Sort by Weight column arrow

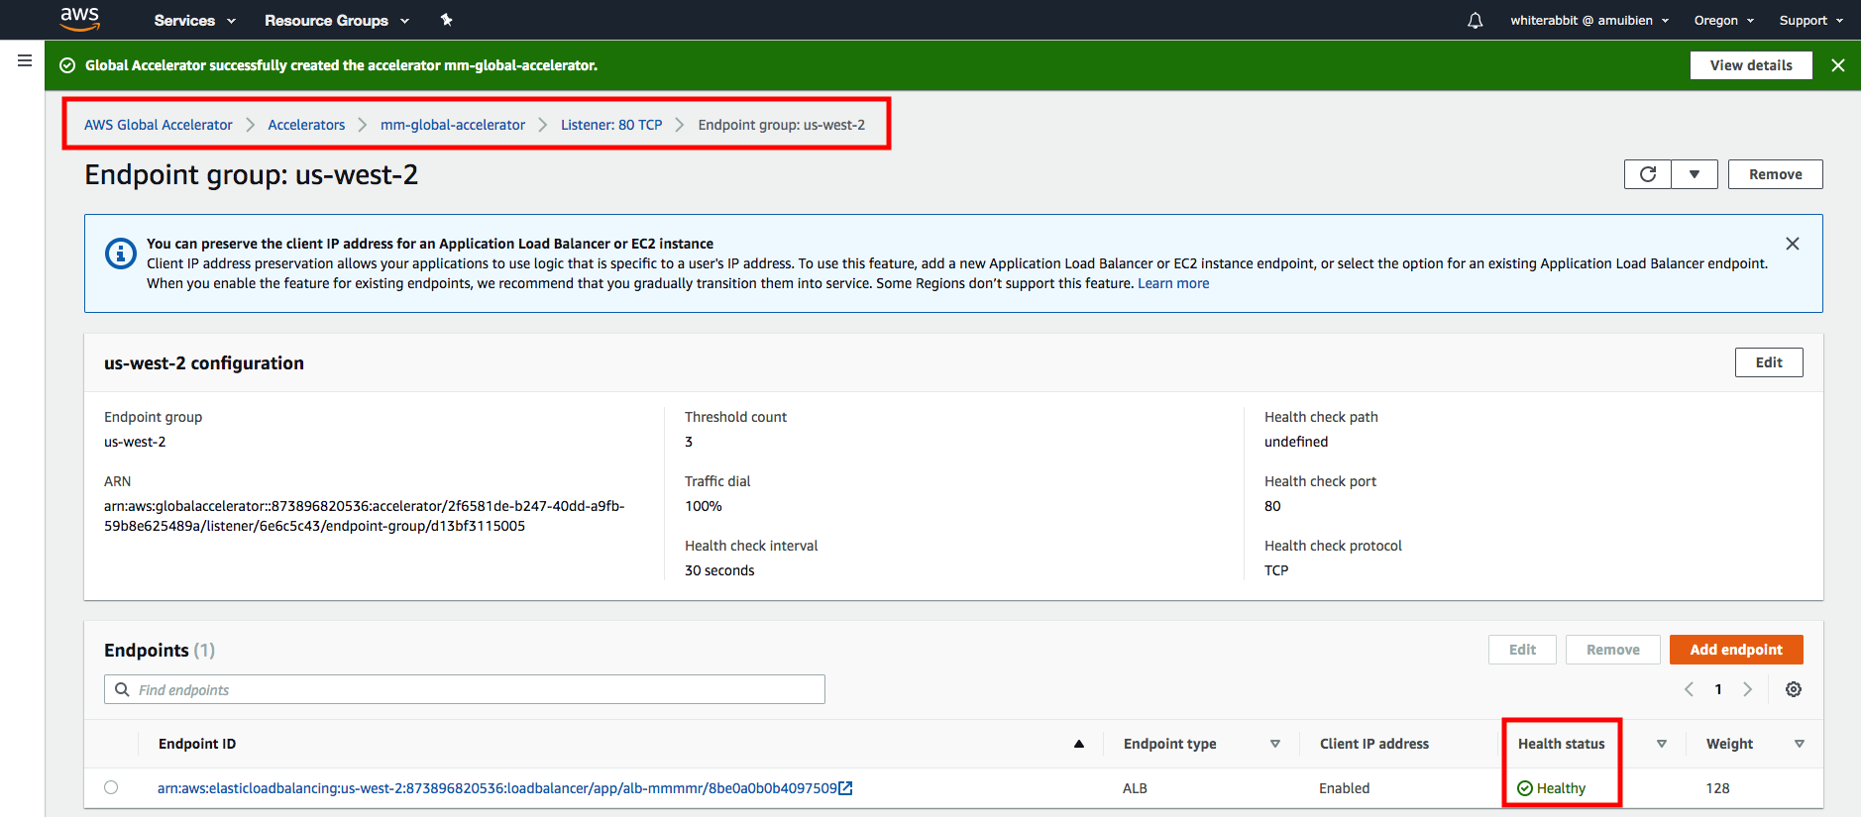coord(1800,744)
